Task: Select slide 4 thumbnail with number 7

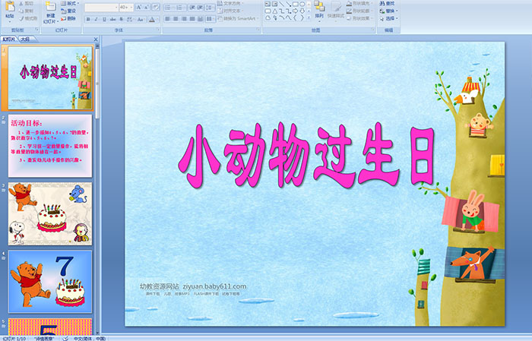Action: (x=50, y=281)
